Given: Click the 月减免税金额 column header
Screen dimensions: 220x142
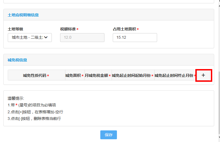Looking at the screenshot, I should [98, 75].
